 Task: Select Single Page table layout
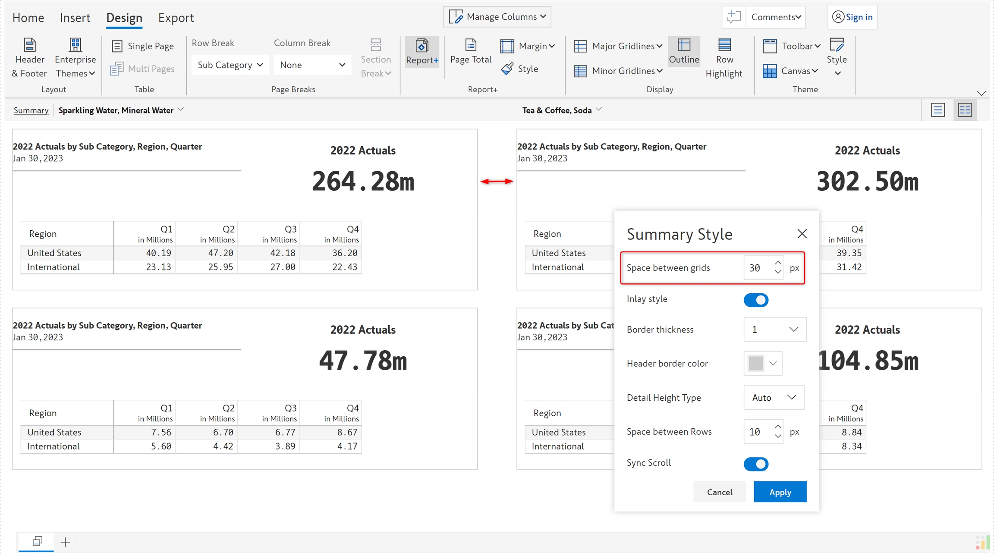click(x=142, y=46)
